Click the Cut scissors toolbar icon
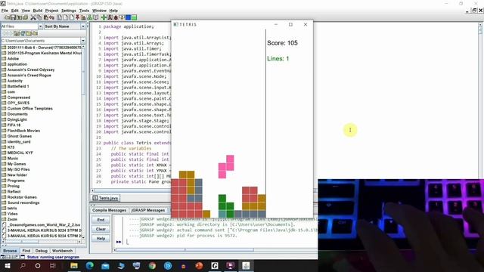484x272 pixels. click(33, 17)
